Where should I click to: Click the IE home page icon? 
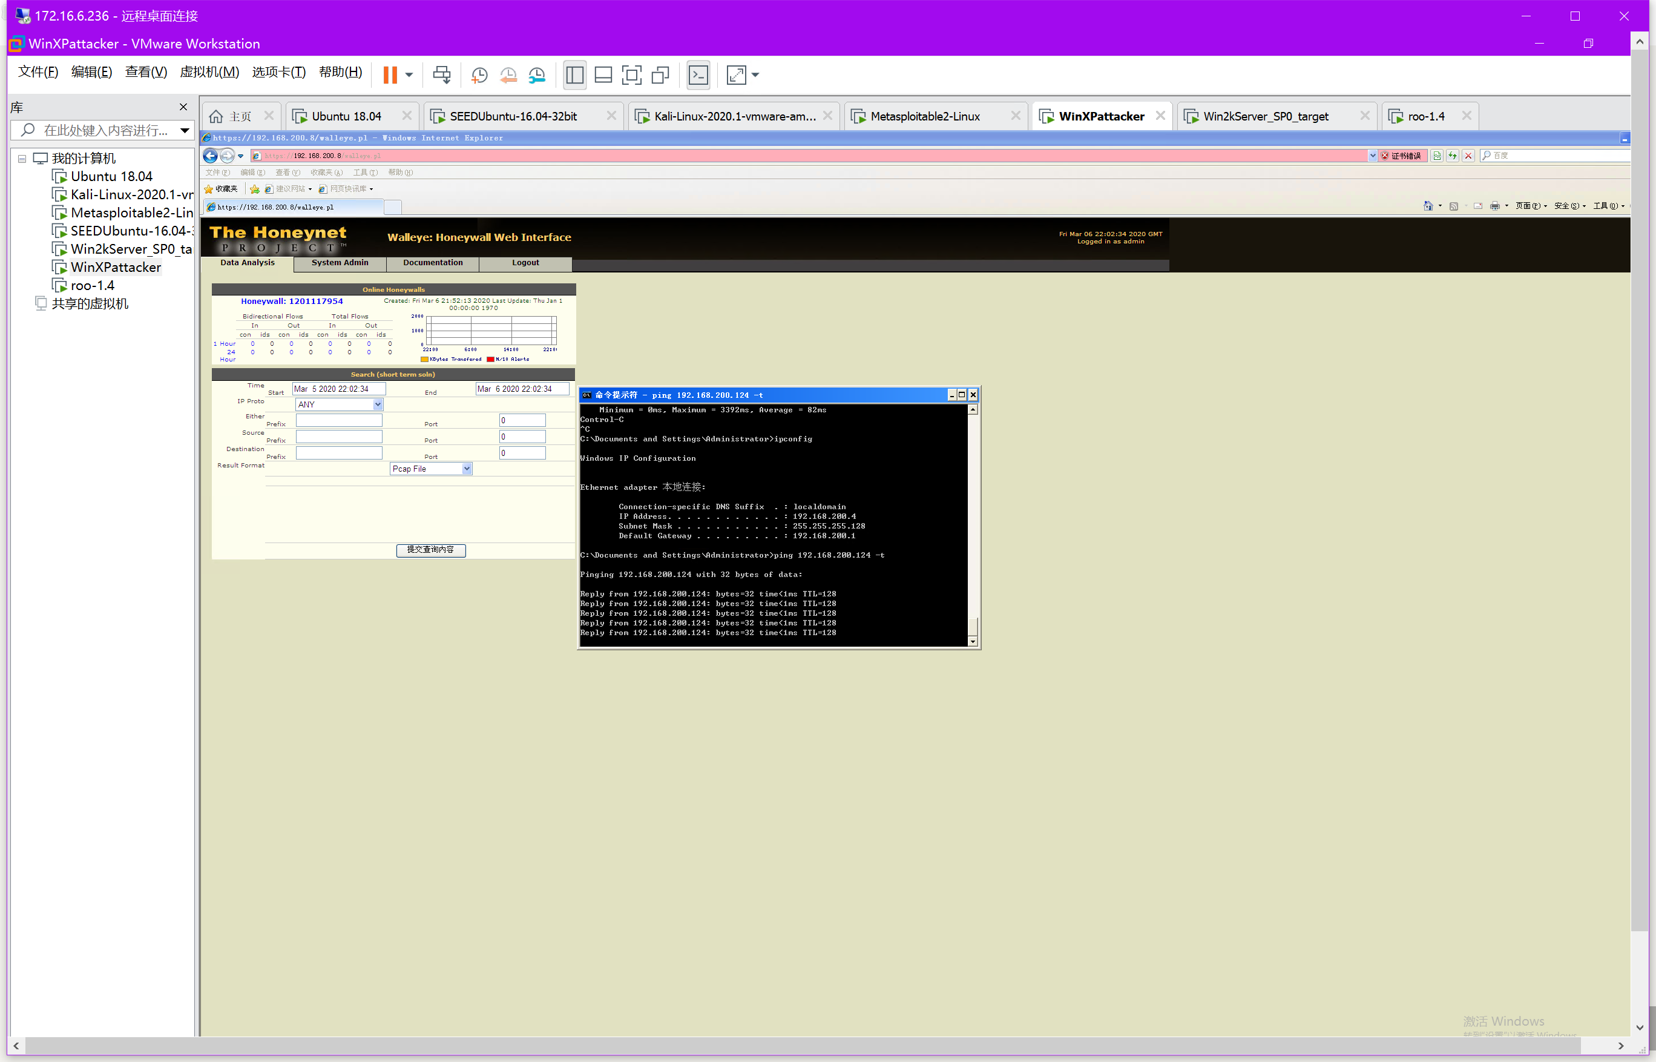[1428, 205]
